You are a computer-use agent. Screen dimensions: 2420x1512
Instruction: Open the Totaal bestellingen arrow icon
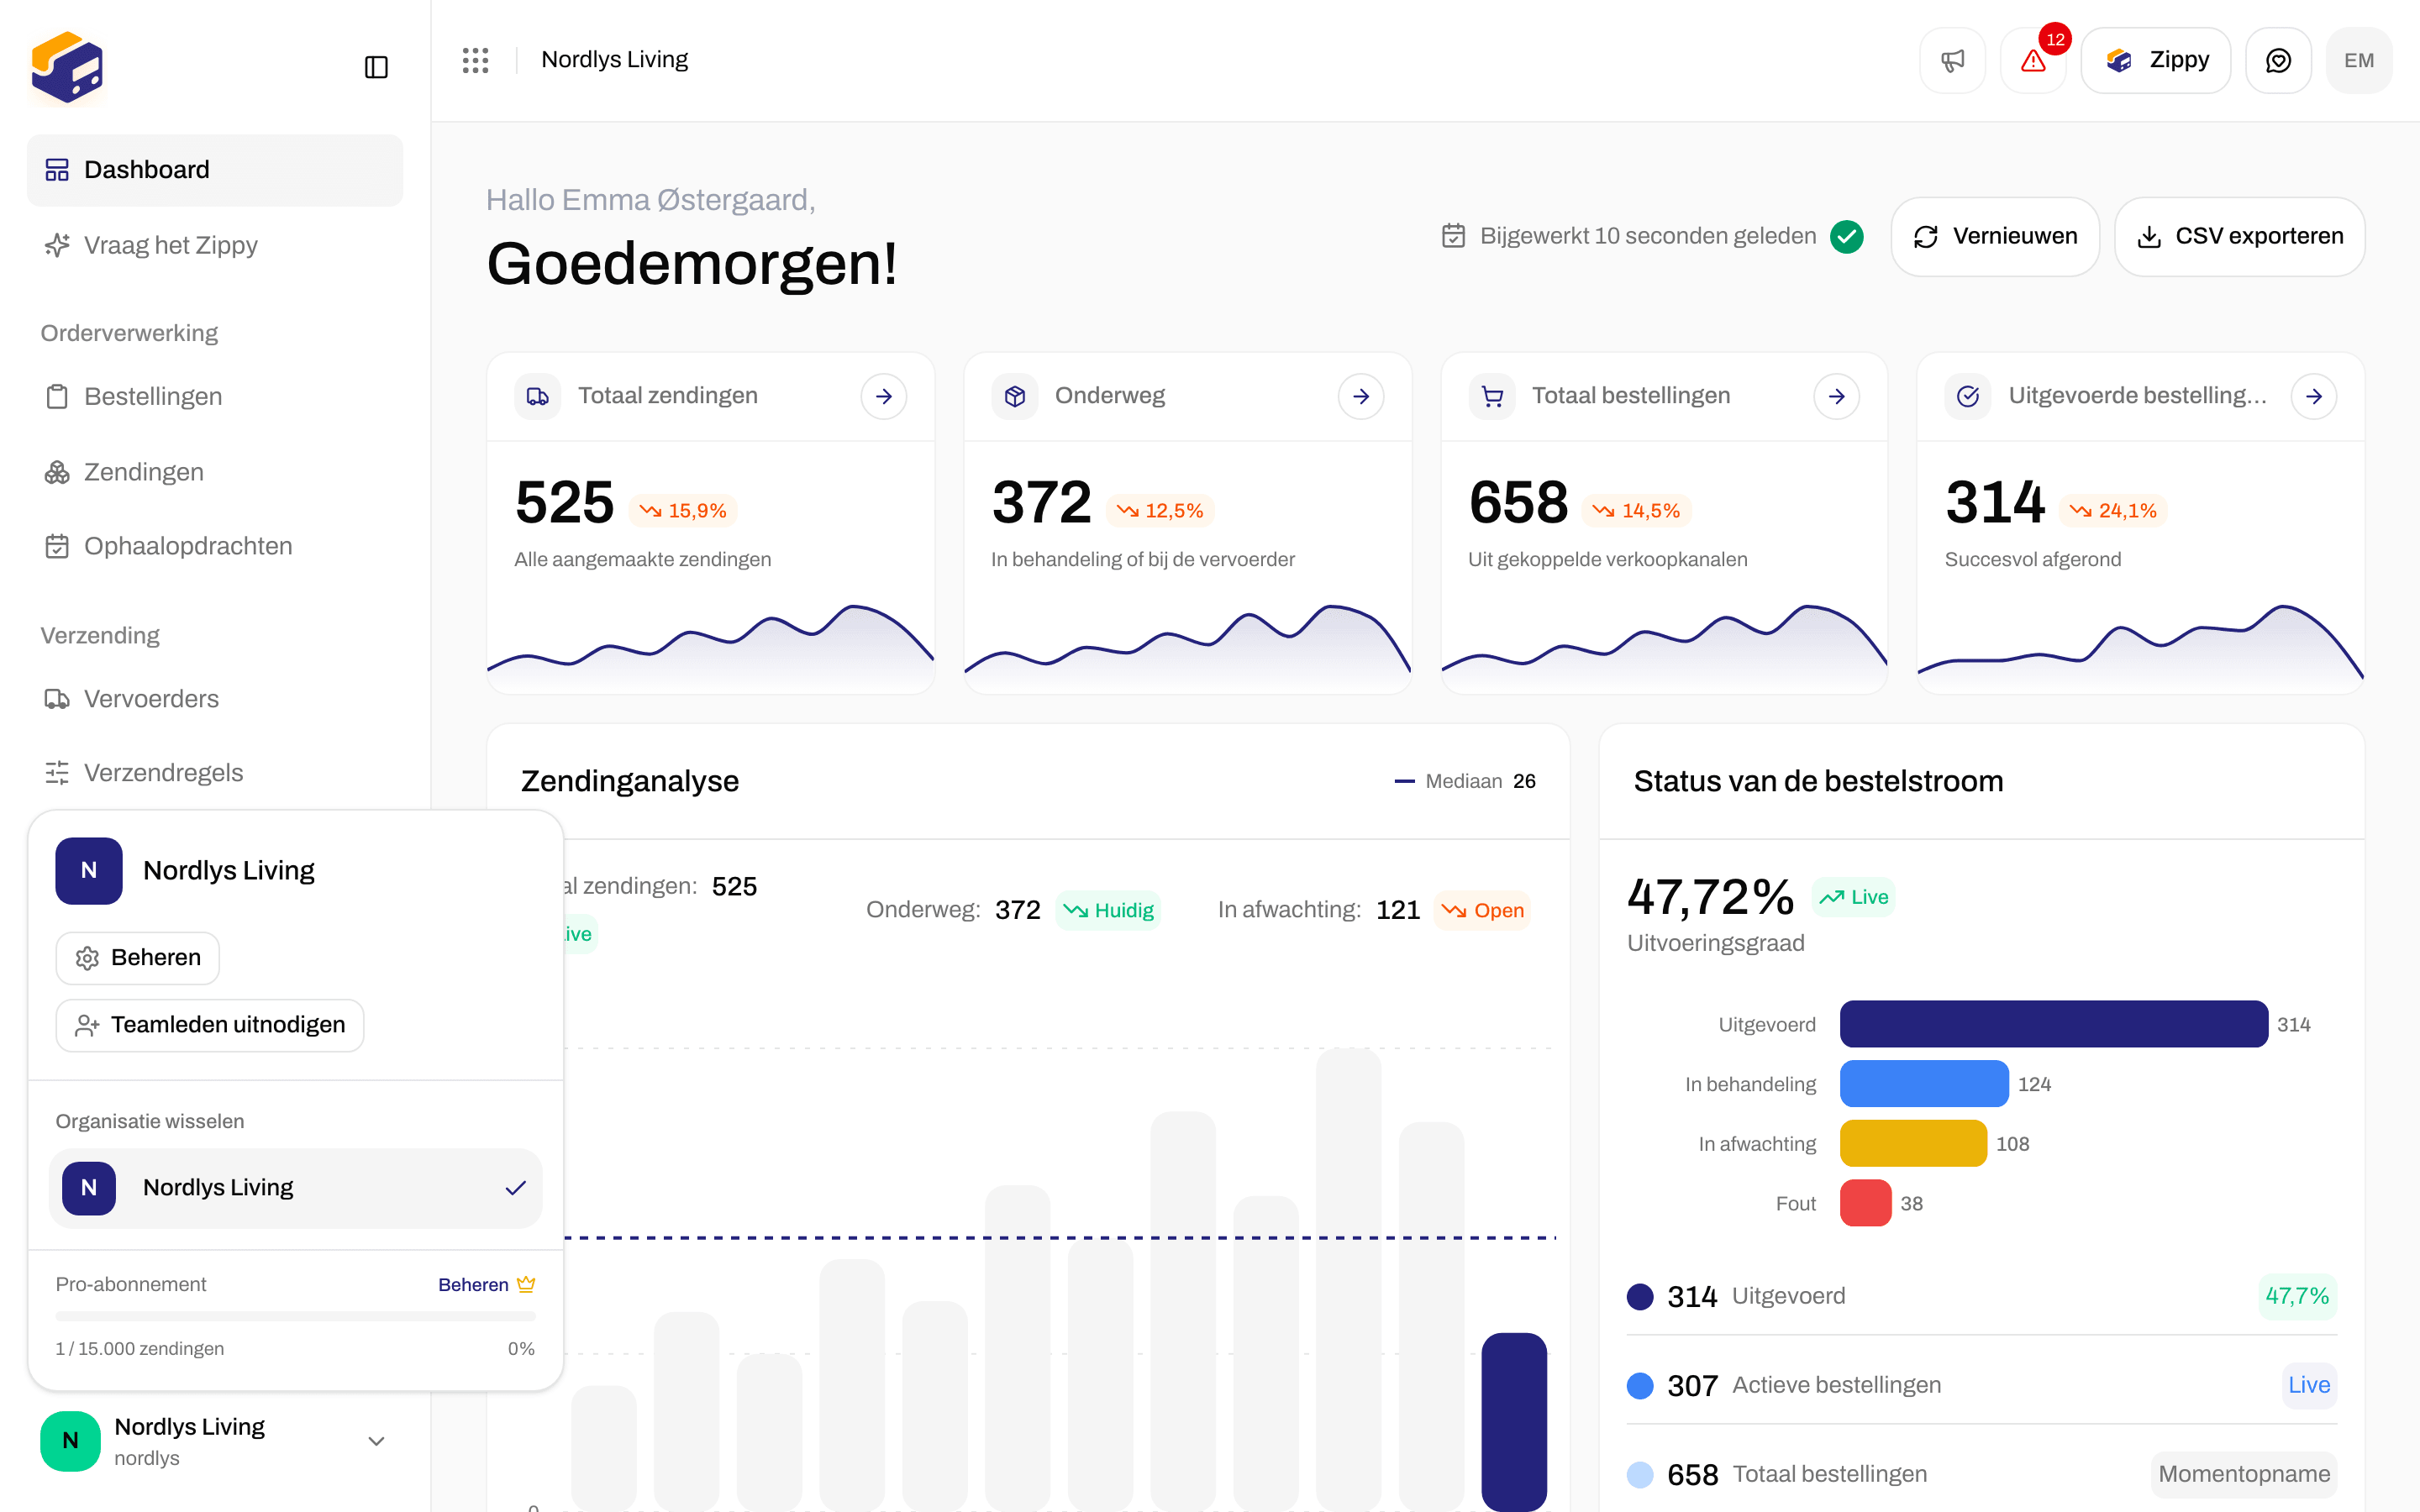(1837, 396)
